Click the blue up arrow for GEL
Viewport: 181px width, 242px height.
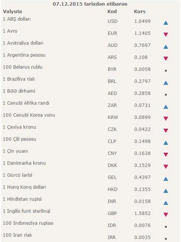tap(166, 179)
